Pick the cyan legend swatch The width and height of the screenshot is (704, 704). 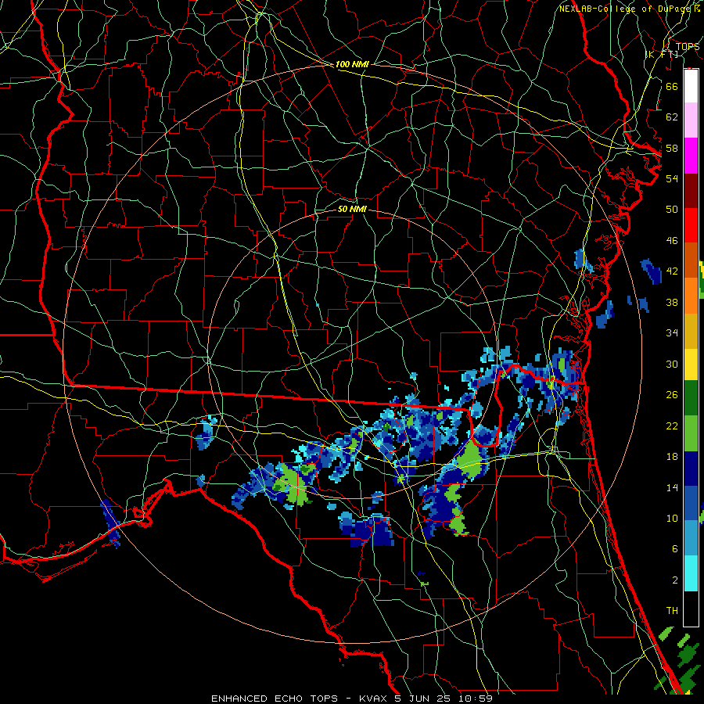pos(691,573)
